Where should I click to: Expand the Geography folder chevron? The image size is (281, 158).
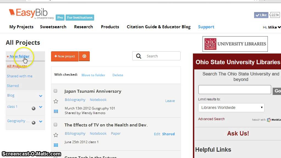41,122
